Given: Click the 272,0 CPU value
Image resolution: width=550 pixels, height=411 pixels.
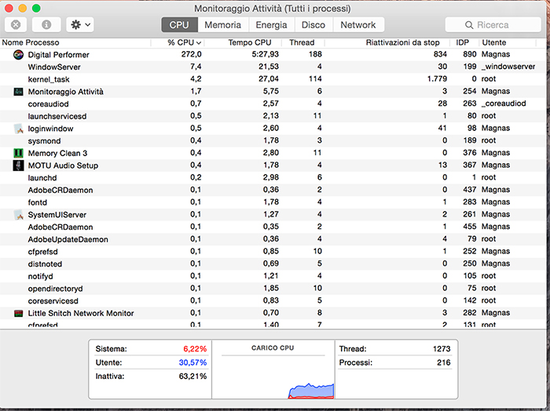Looking at the screenshot, I should [191, 54].
